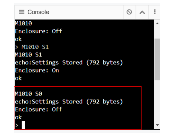This screenshot has width=172, height=138.
Task: Focus the command prompt input cursor
Action: tap(23, 125)
